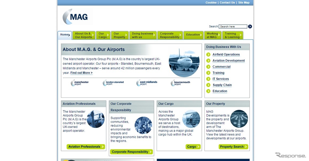Open the Cookies link
309x161 pixels.
pos(211,3)
